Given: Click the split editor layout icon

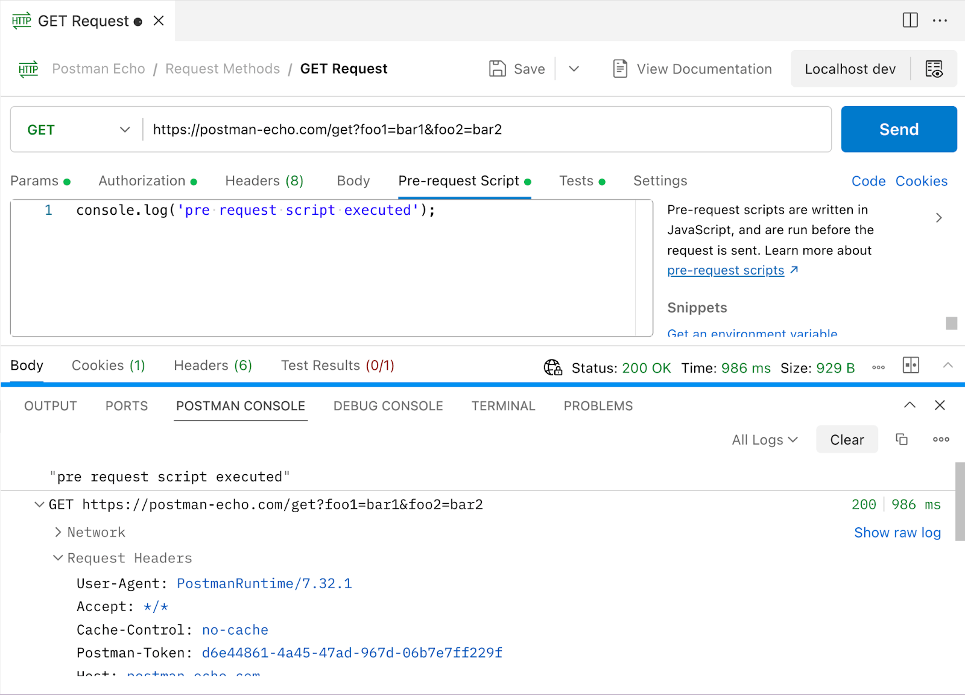Looking at the screenshot, I should click(x=910, y=21).
